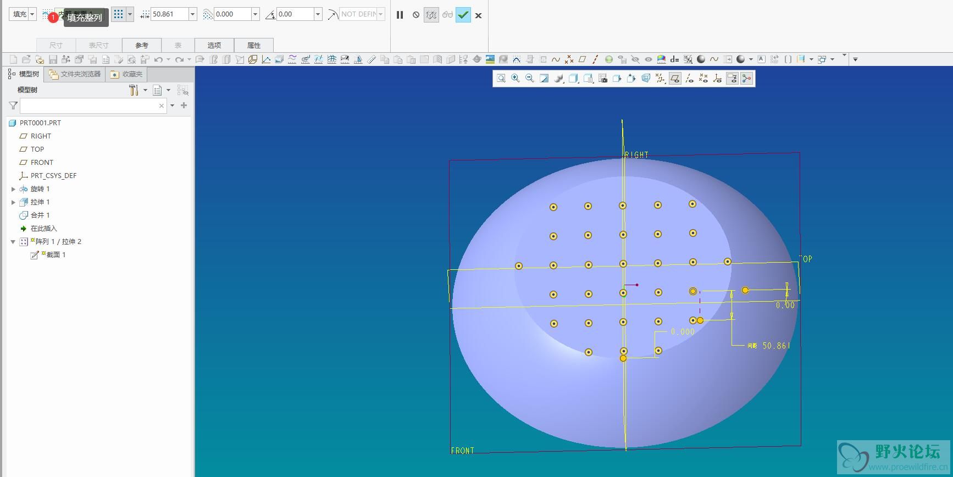Image resolution: width=953 pixels, height=477 pixels.
Task: Open the toolbar overflow dropdown arrow
Action: (x=855, y=59)
